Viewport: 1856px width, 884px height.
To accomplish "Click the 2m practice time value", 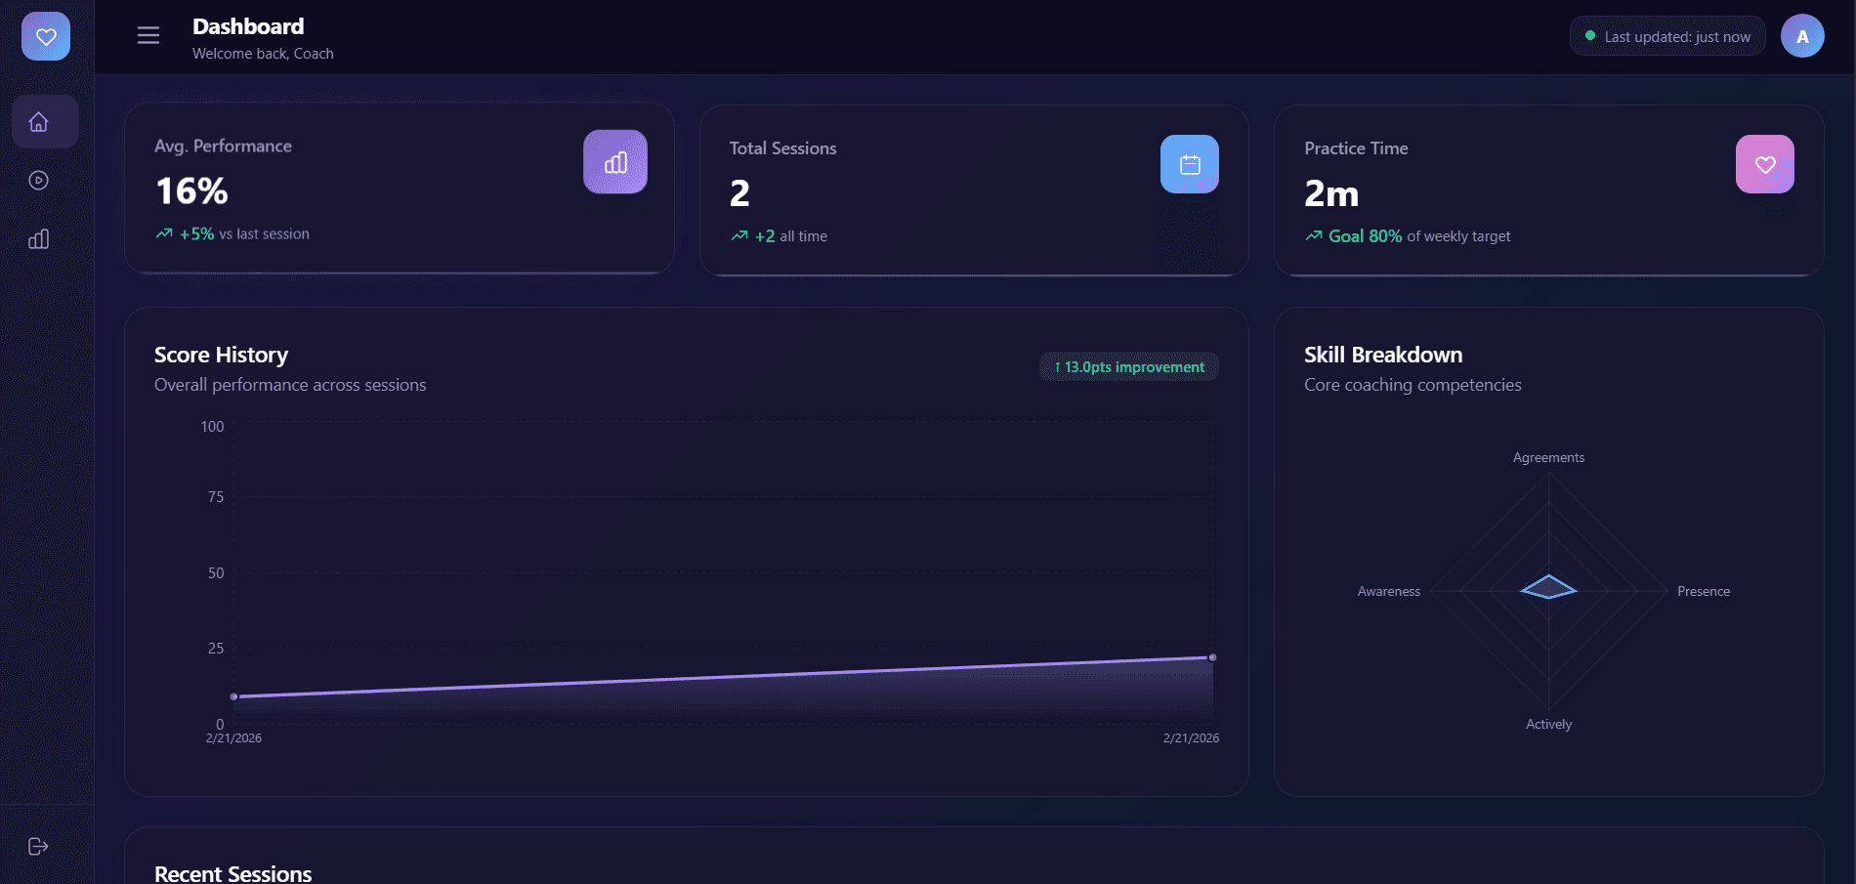I will coord(1331,193).
